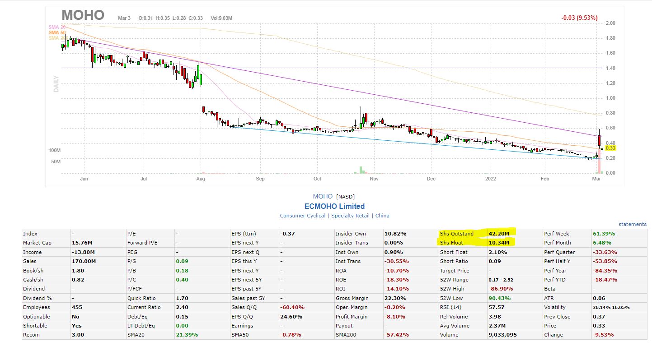Click the Target Price label
652x346 pixels.
[455, 271]
